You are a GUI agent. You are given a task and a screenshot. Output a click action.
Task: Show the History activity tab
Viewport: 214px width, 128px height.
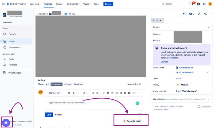68,84
